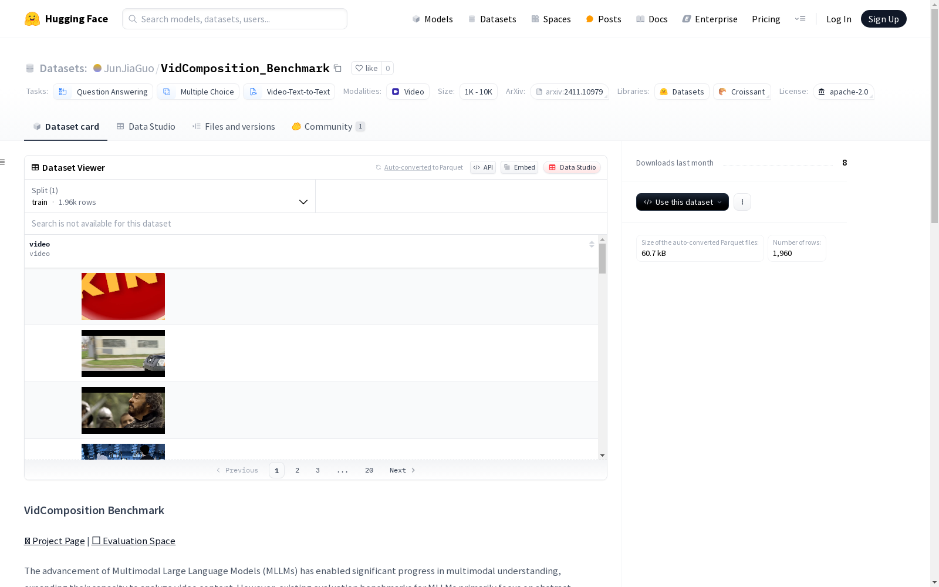This screenshot has height=587, width=939.
Task: Open the Community tab
Action: click(x=329, y=127)
